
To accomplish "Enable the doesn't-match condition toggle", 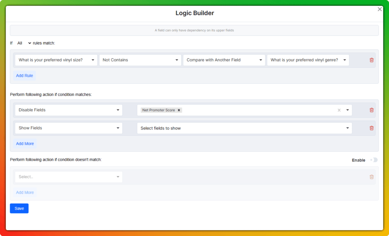I will point(374,160).
